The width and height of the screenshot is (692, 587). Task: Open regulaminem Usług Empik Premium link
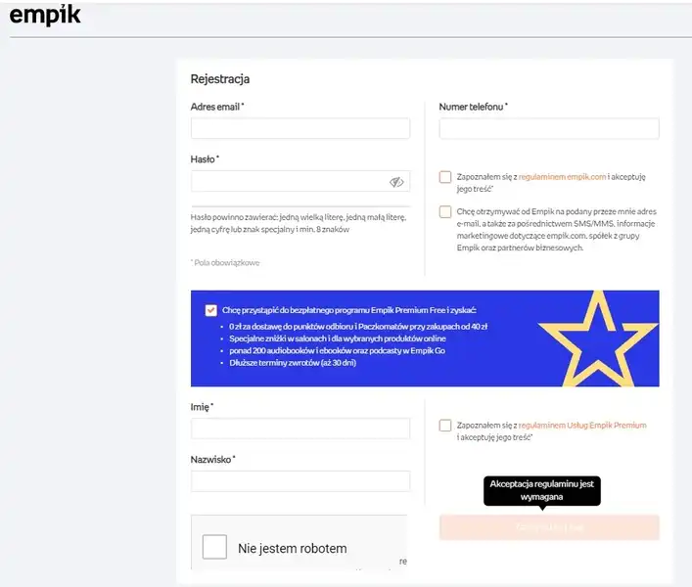coord(582,426)
